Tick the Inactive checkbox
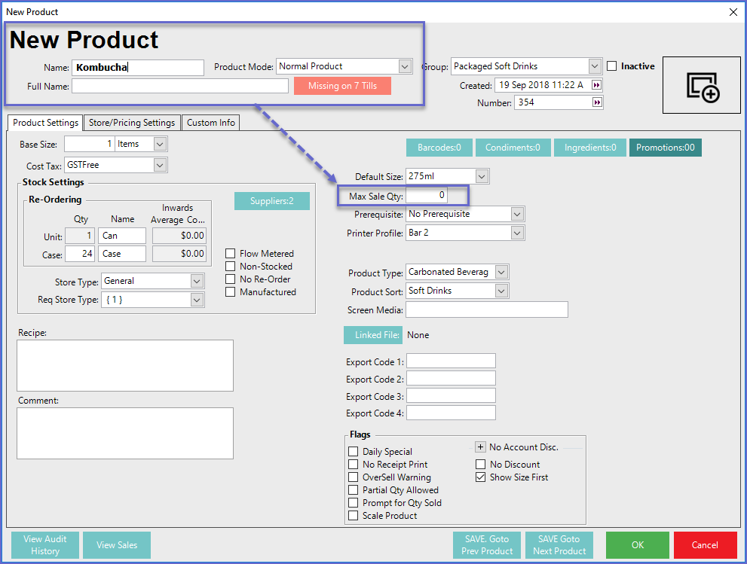The height and width of the screenshot is (564, 747). (x=612, y=66)
